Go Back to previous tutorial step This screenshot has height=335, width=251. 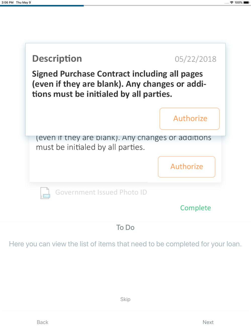coord(42,322)
